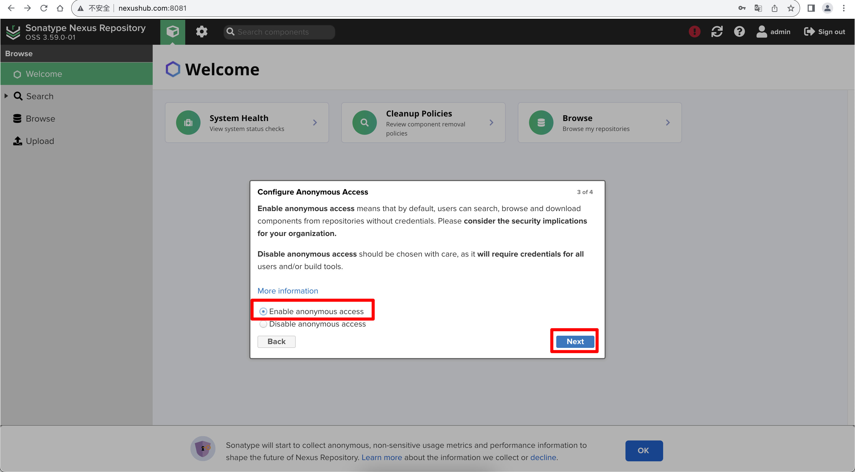855x472 pixels.
Task: Open More information link
Action: coord(288,291)
